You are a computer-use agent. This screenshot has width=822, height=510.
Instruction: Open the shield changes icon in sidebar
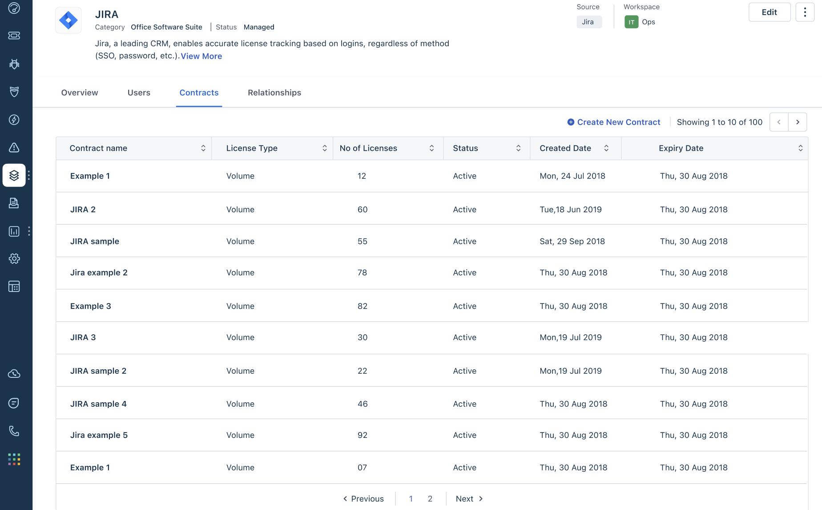coord(14,92)
